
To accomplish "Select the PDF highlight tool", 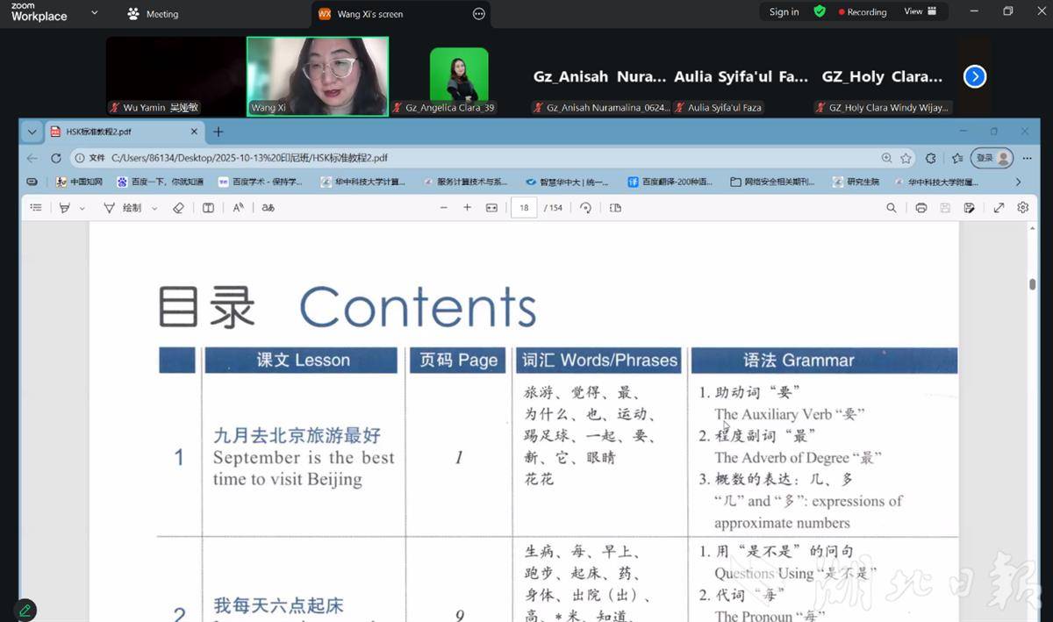I will 64,208.
